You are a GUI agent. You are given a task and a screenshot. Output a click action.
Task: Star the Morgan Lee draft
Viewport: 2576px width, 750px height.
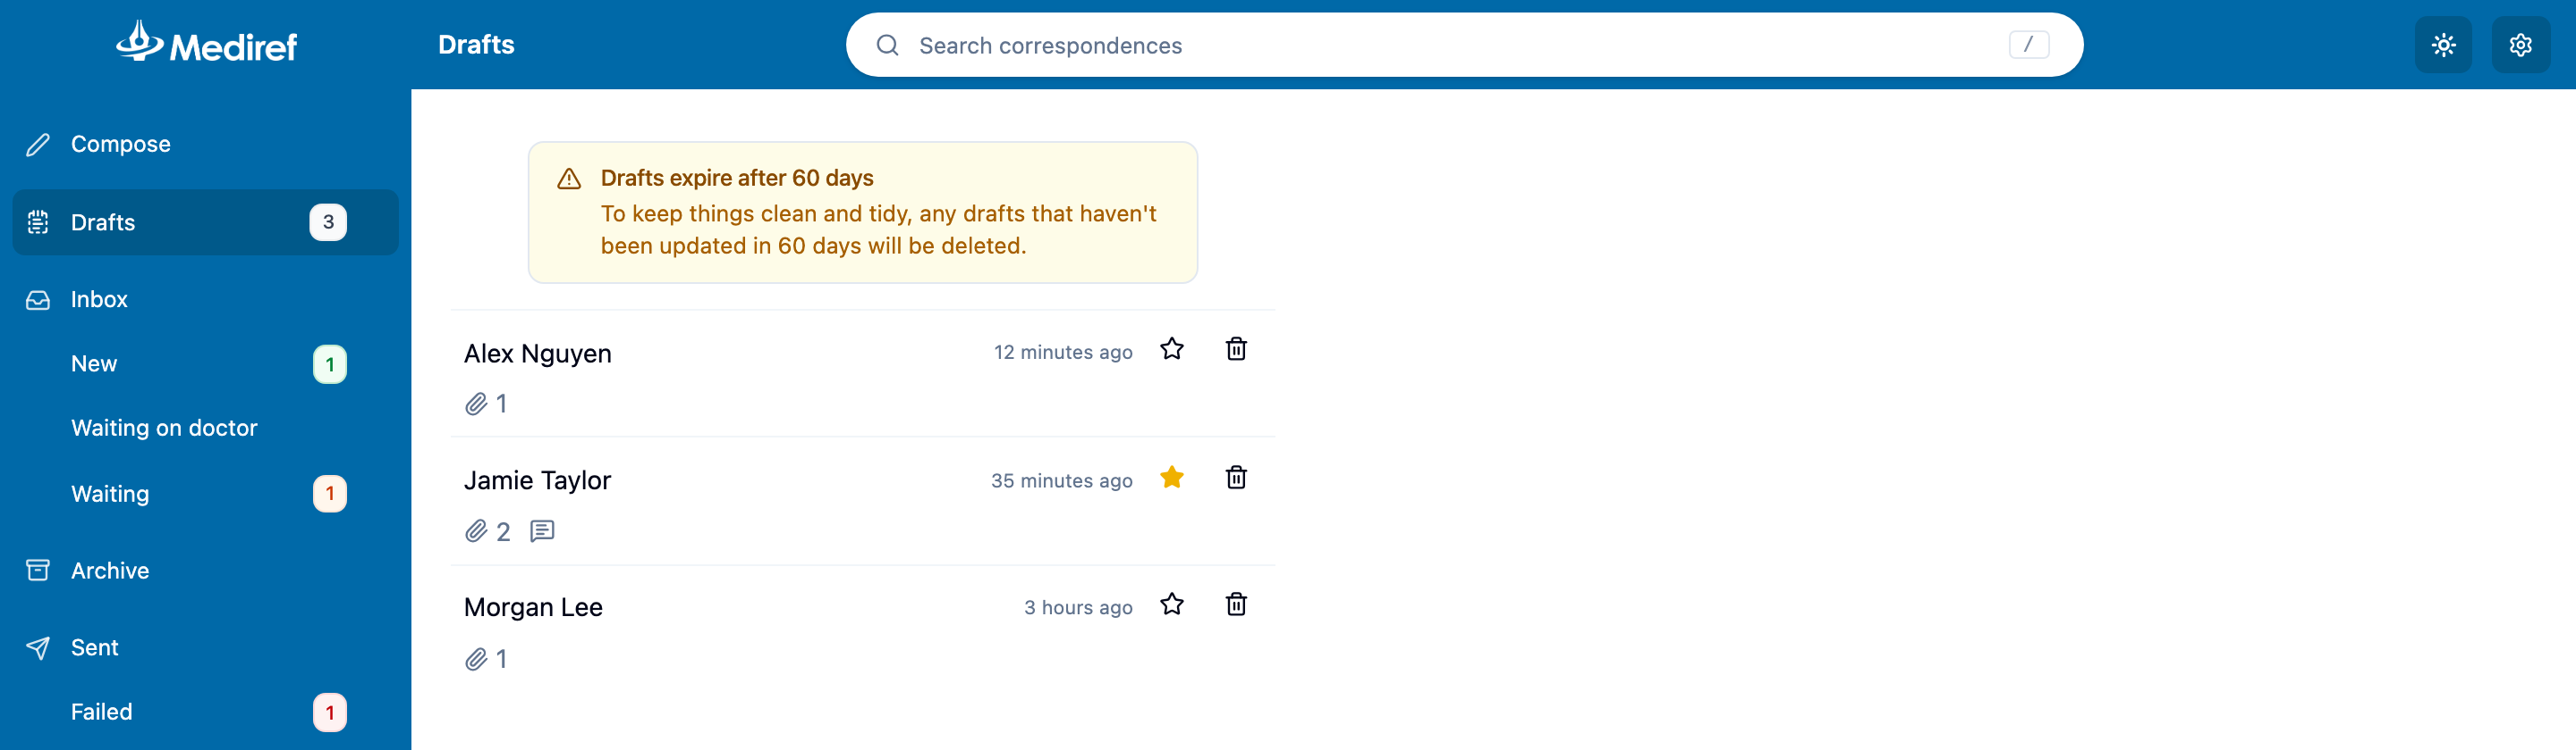(x=1172, y=604)
